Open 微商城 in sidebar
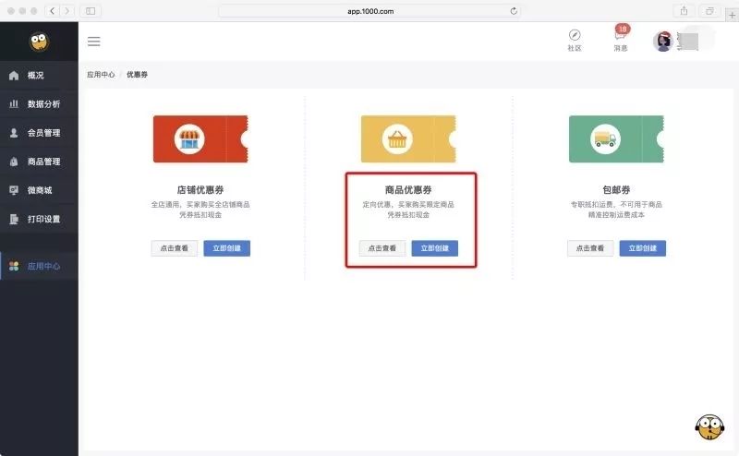 coord(39,190)
